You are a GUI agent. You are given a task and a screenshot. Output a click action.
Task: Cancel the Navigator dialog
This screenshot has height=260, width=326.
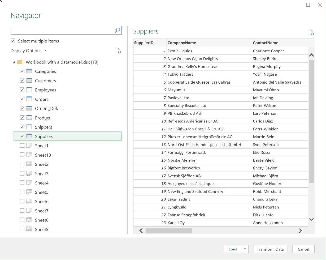coord(303,249)
